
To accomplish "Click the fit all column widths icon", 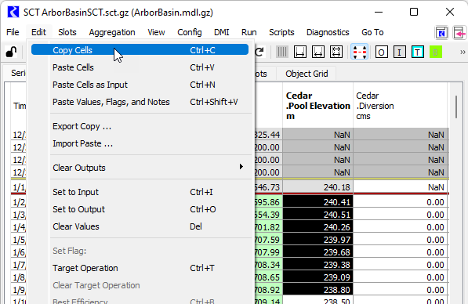I will (336, 52).
